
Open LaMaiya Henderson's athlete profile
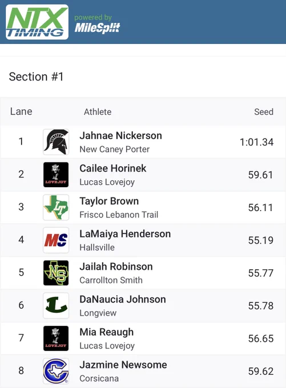coord(125,234)
